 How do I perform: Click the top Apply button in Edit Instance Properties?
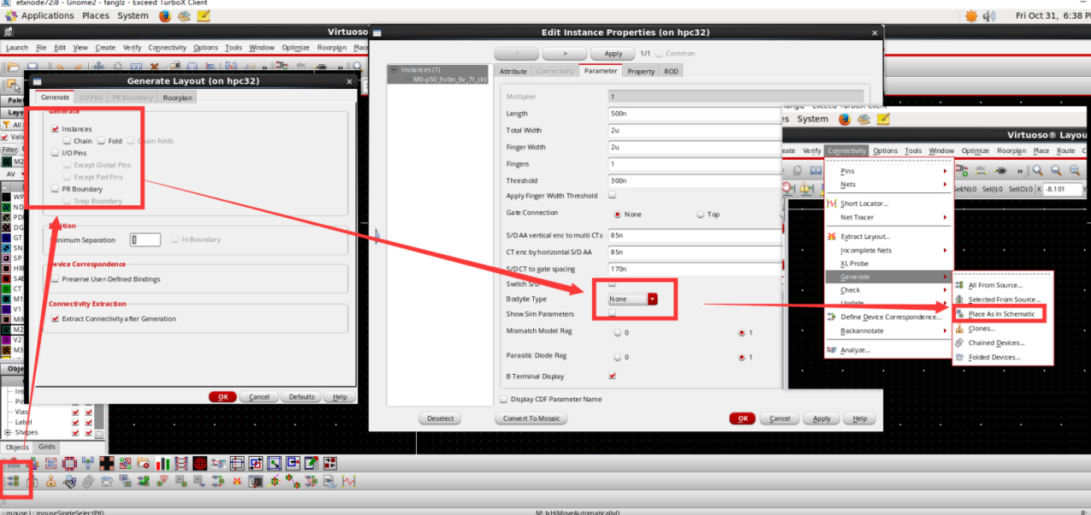tap(614, 53)
